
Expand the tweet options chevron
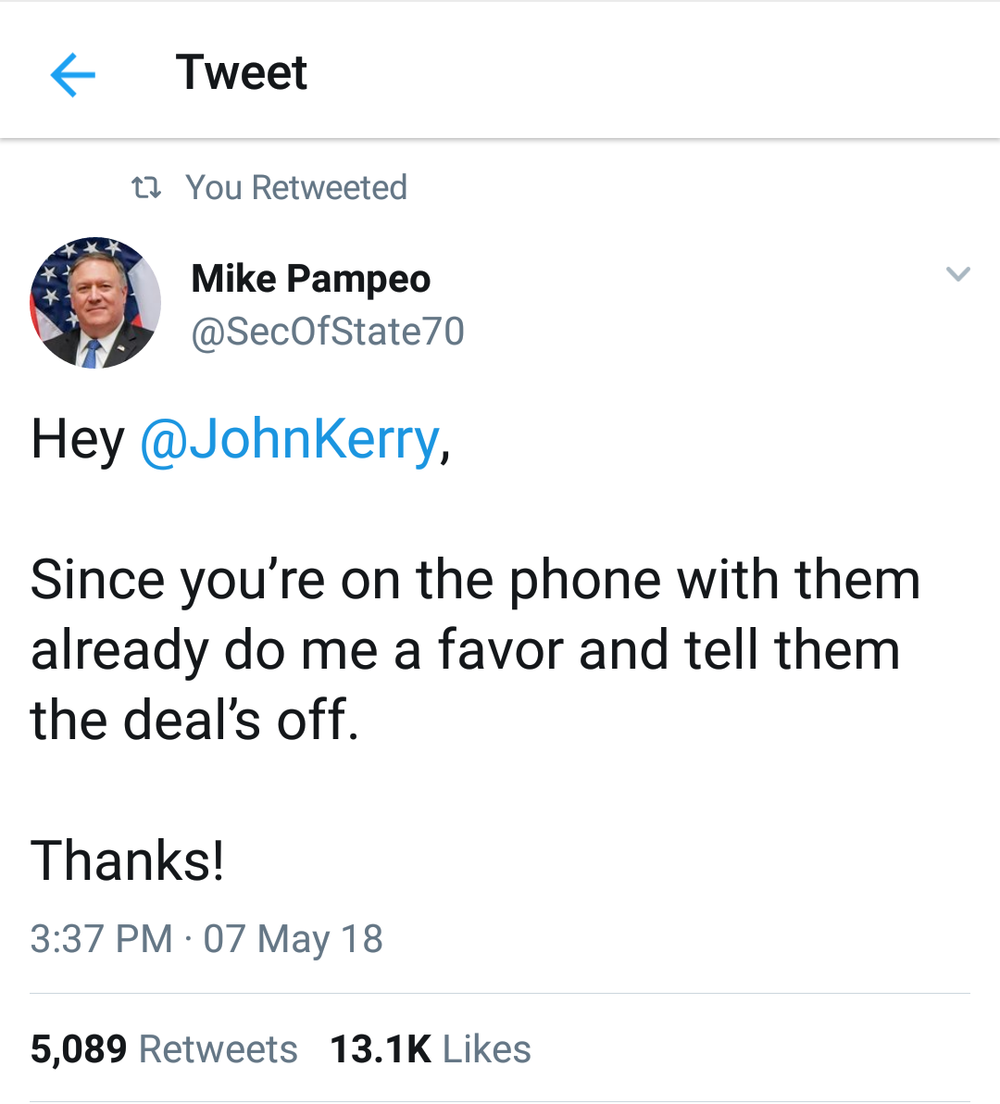(x=957, y=274)
